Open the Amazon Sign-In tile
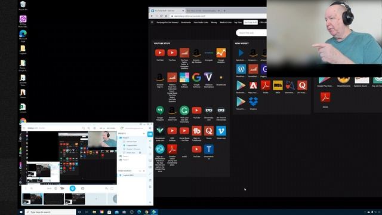Viewport: 382px width, 215px height. coord(160,77)
